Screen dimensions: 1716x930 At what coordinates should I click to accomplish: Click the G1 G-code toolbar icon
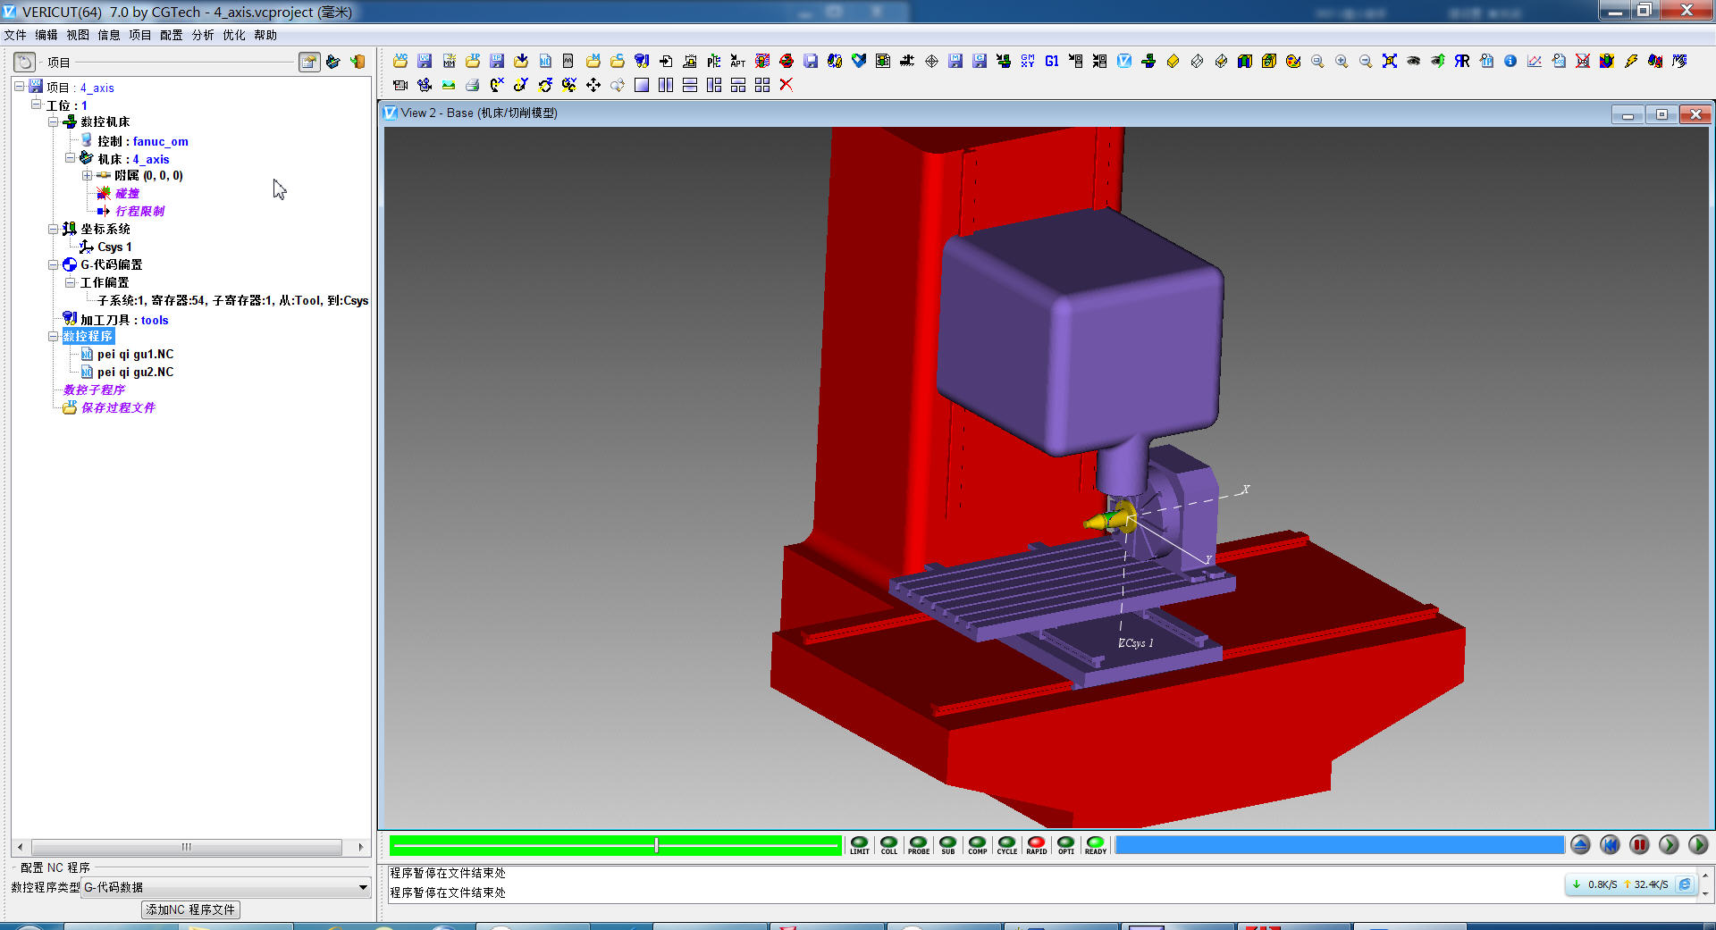coord(1052,61)
